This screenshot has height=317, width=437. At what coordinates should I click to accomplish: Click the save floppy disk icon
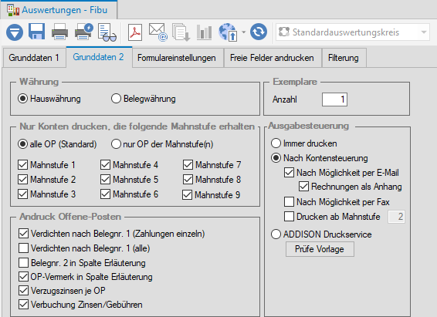point(36,32)
